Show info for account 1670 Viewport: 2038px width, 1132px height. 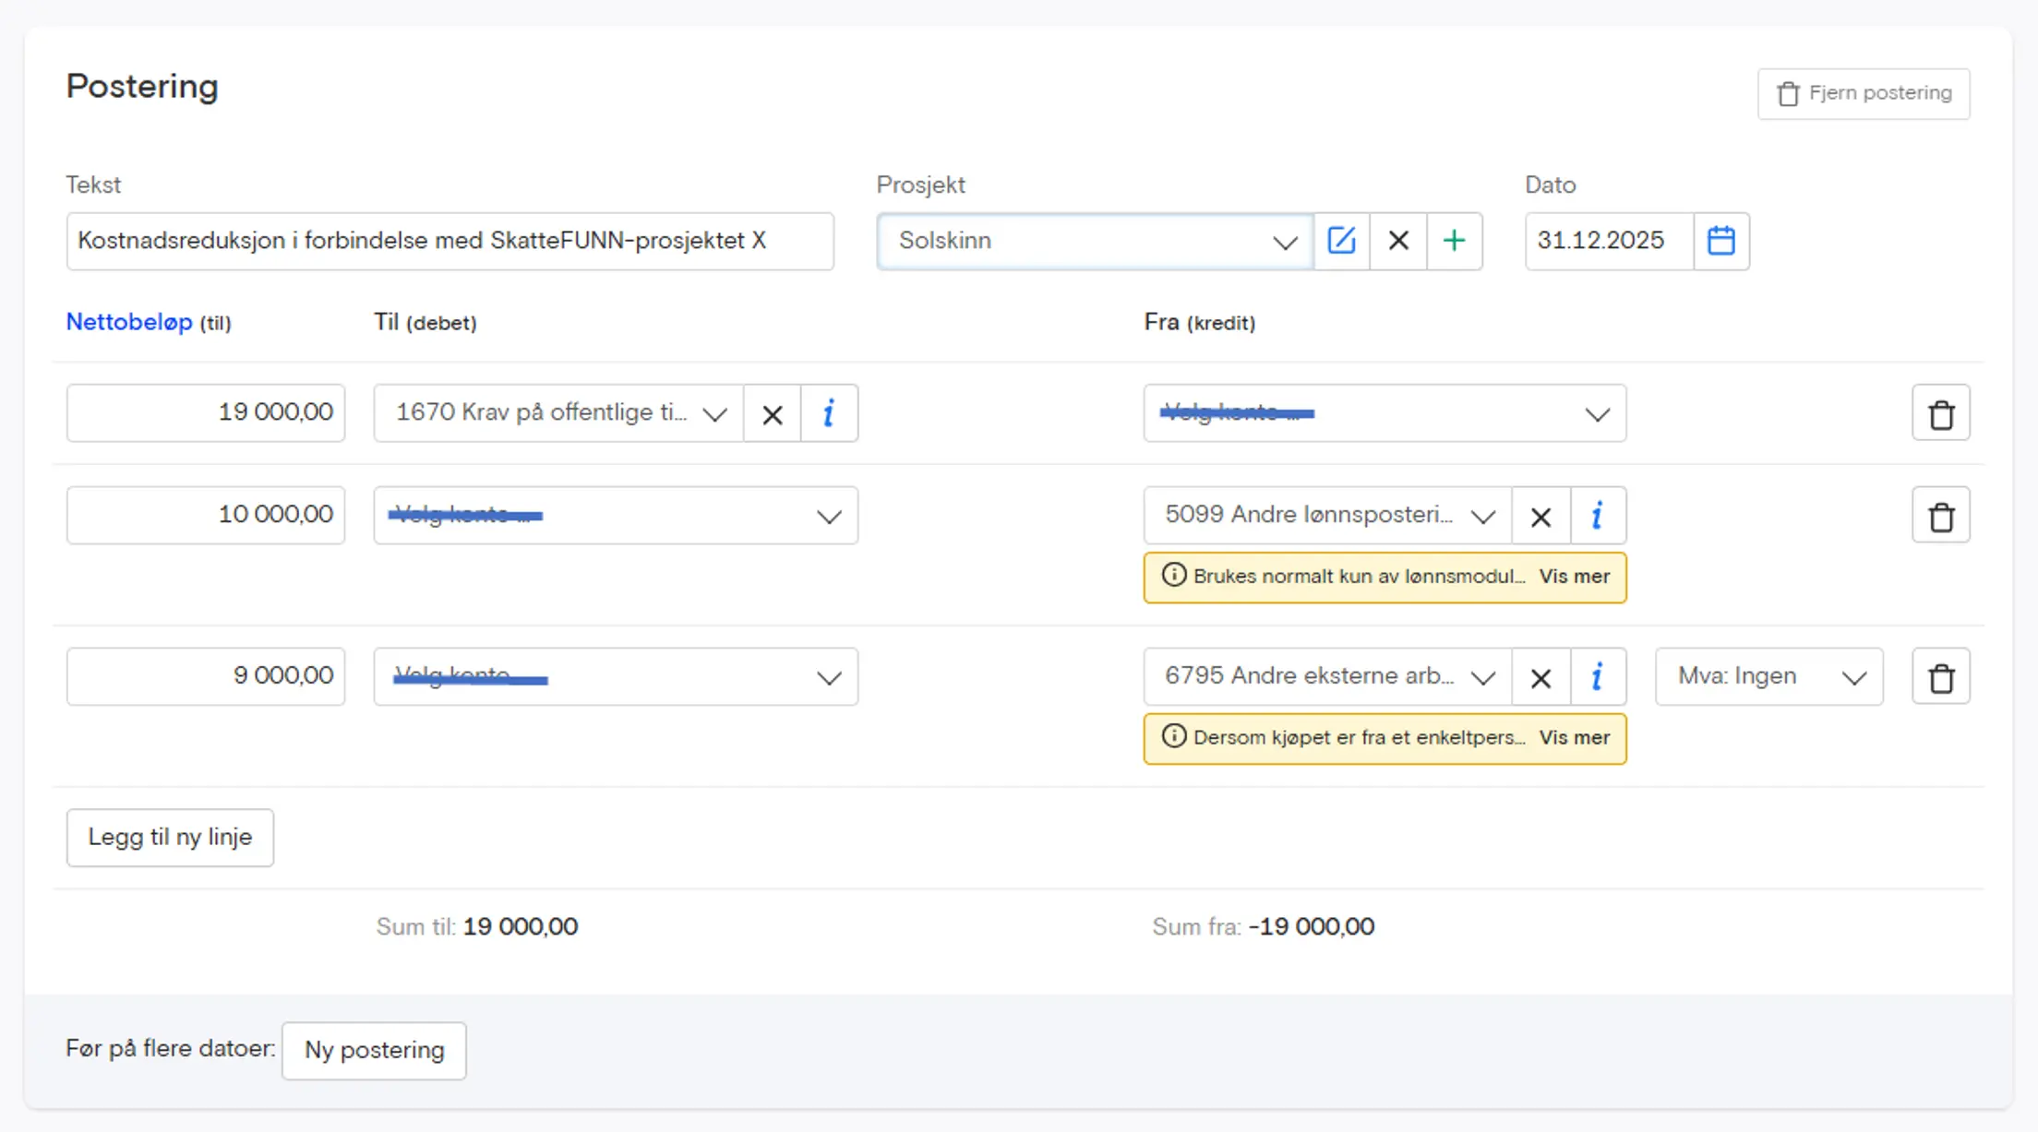point(829,413)
